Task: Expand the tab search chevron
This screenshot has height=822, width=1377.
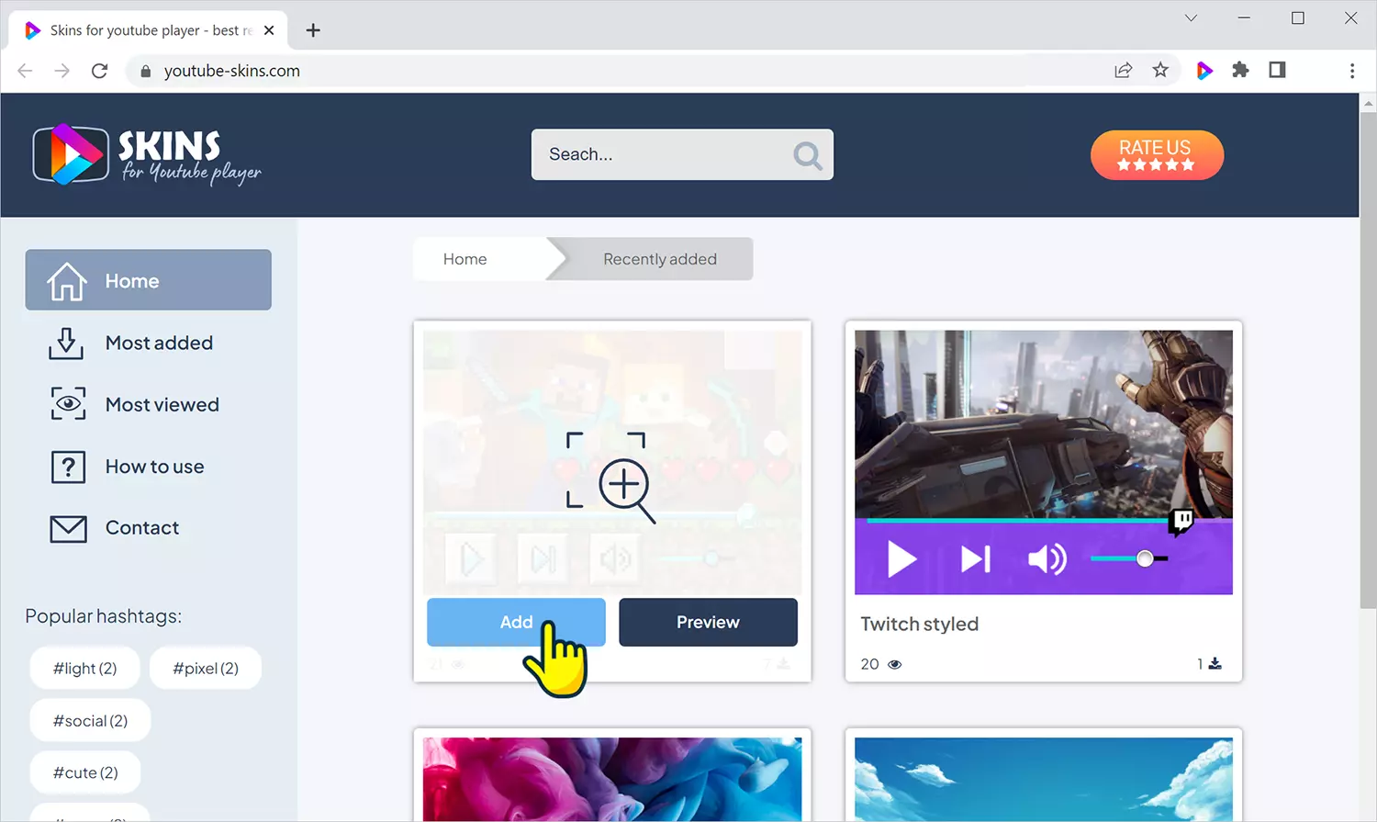Action: coord(1191,17)
